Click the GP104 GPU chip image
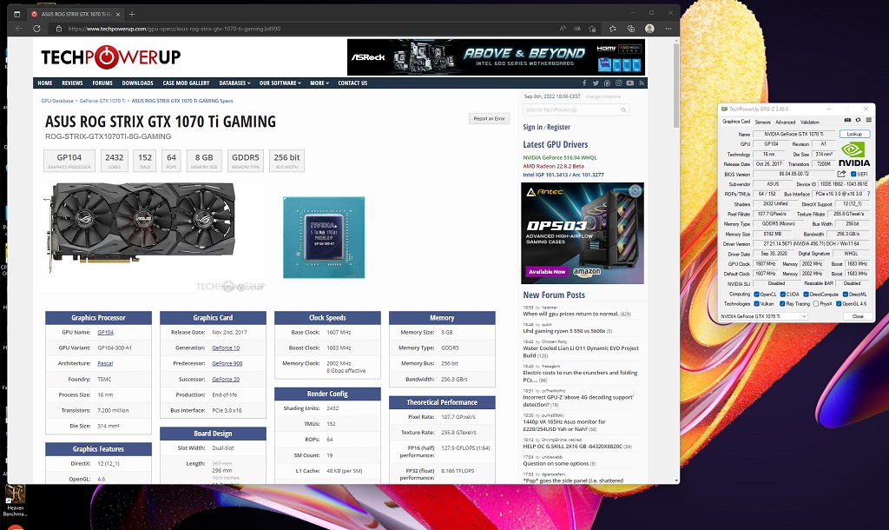Screen dimensions: 889x530 324,237
